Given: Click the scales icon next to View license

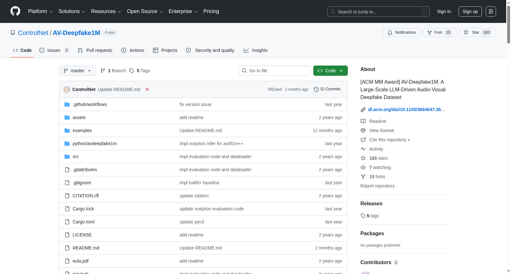Looking at the screenshot, I should [363, 130].
